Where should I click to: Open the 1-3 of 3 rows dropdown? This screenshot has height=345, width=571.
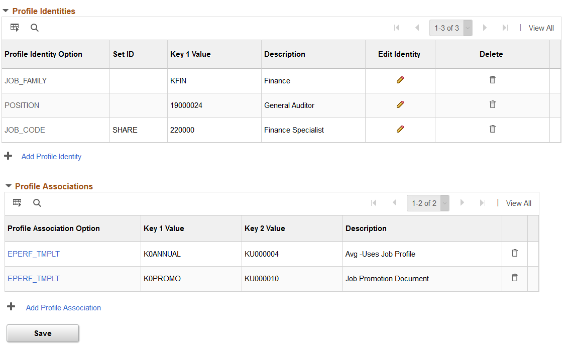click(x=451, y=28)
